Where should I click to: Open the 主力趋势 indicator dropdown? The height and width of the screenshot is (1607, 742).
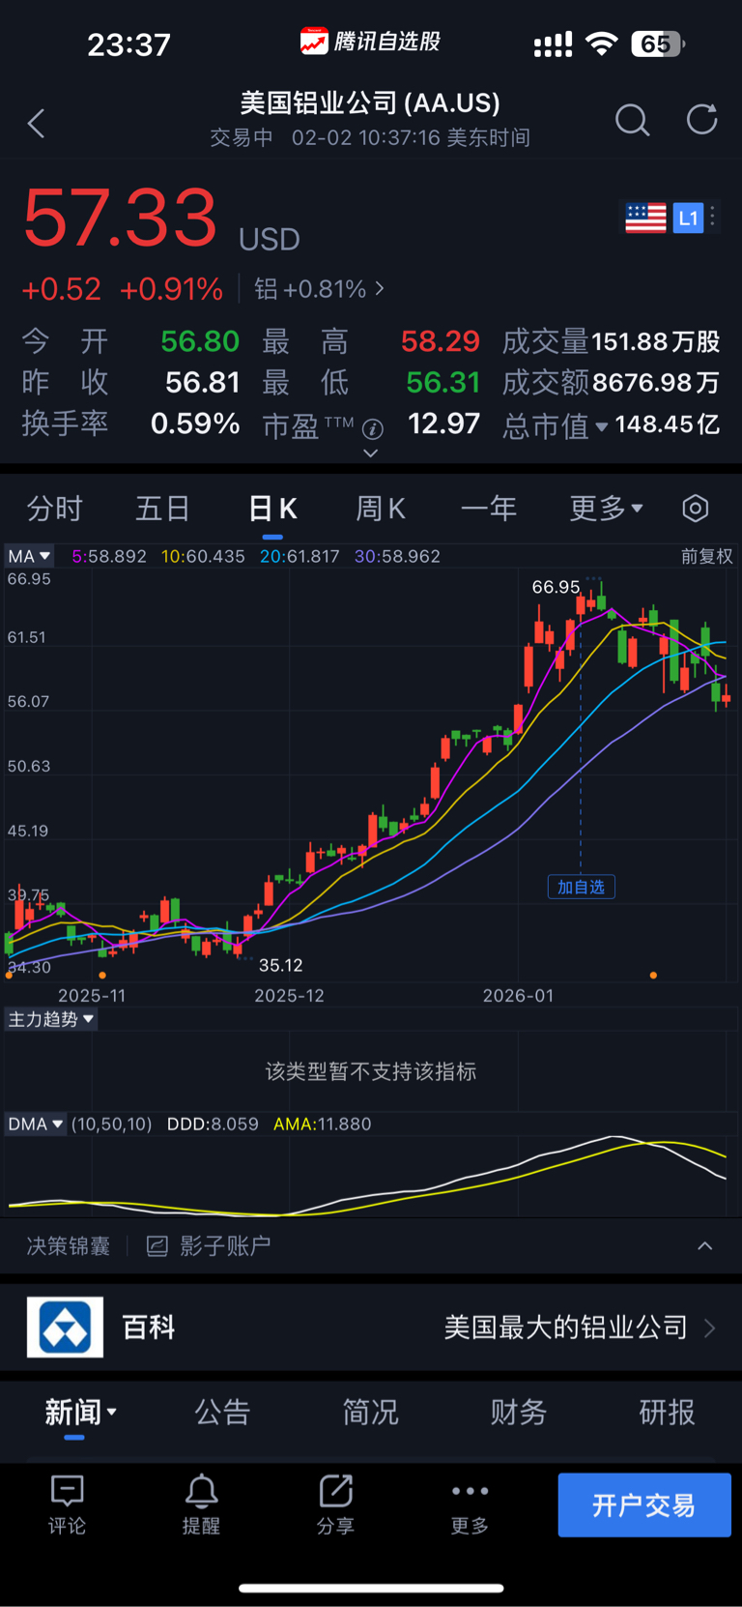click(50, 1019)
